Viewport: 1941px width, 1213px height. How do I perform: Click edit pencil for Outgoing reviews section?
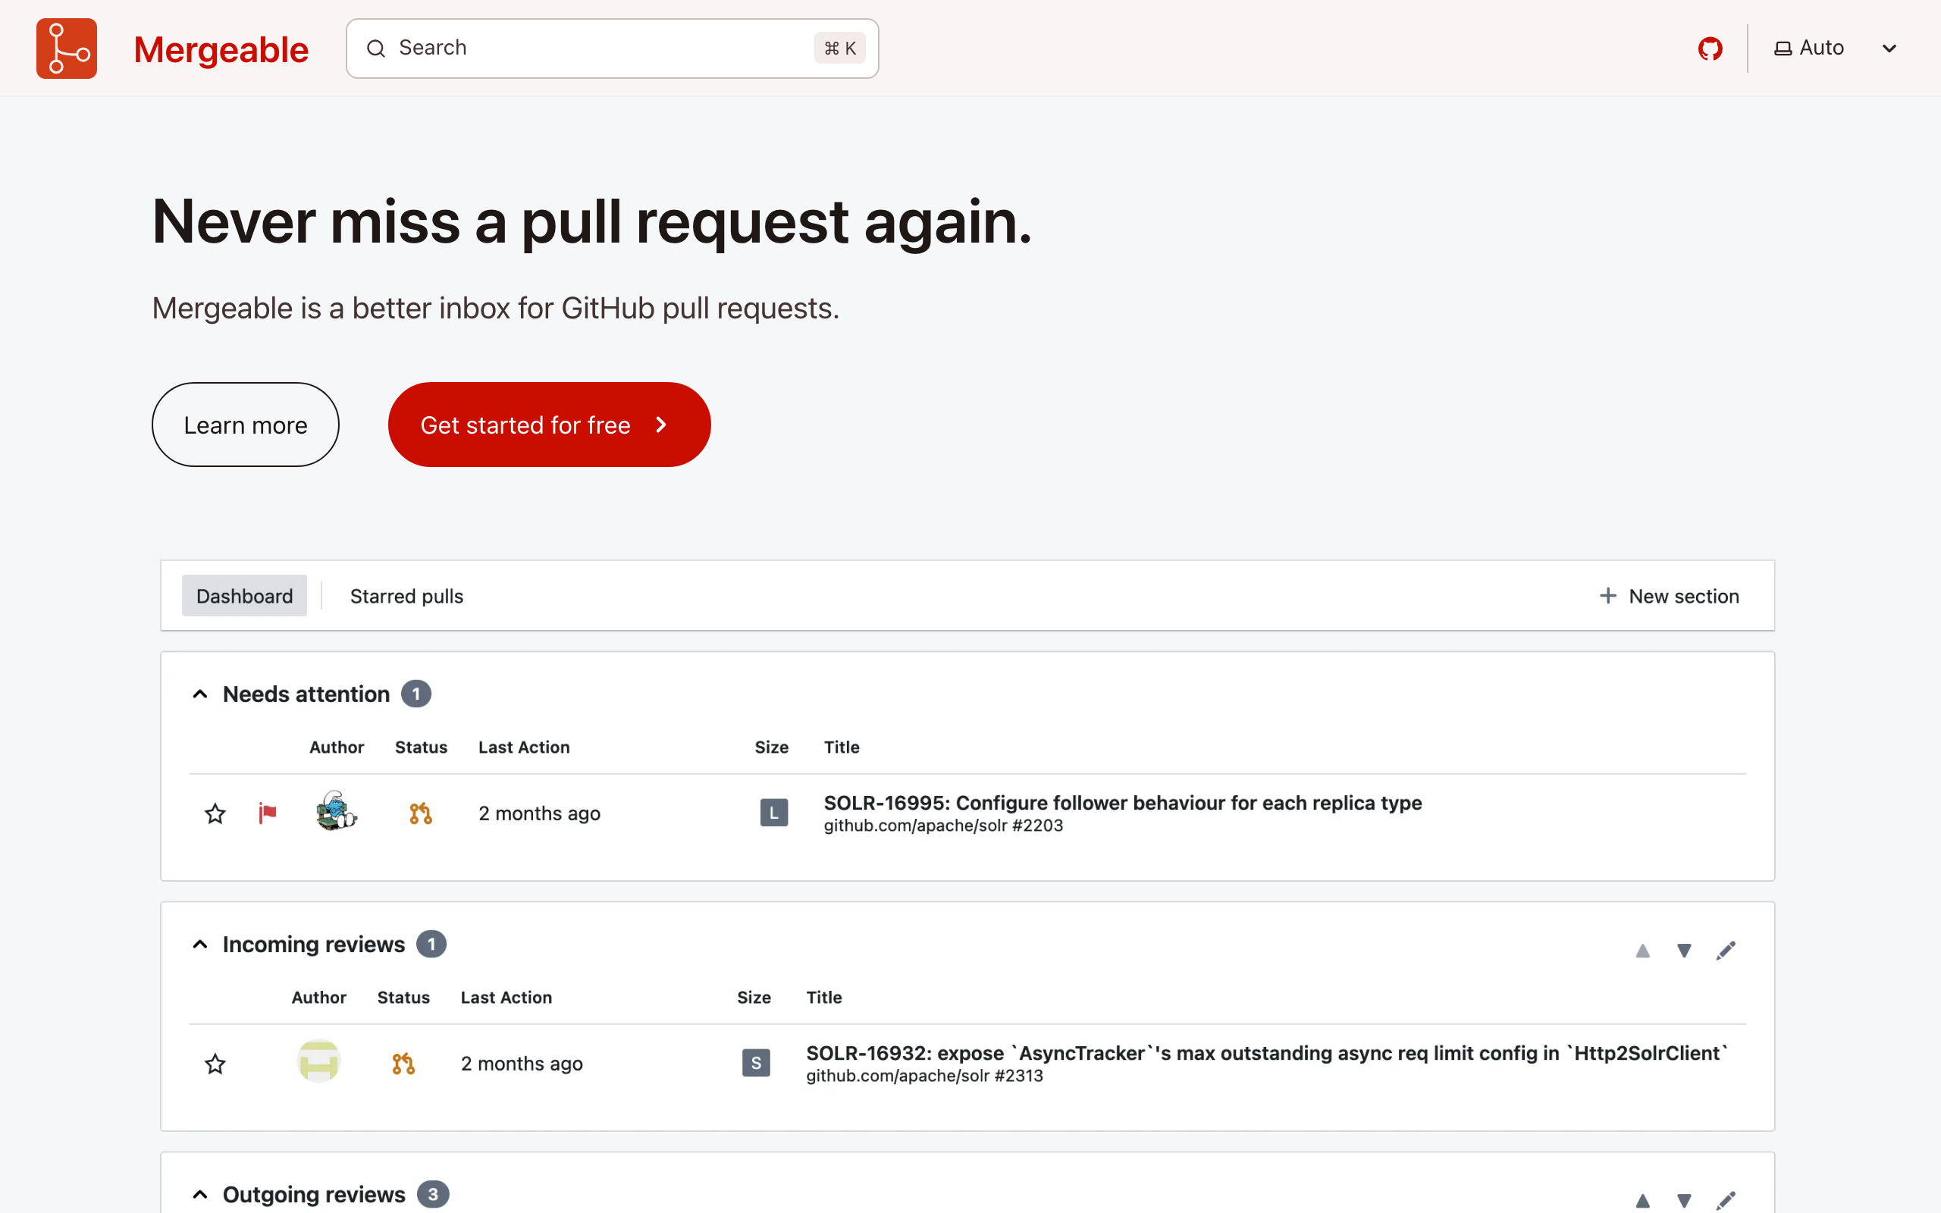click(1725, 1200)
